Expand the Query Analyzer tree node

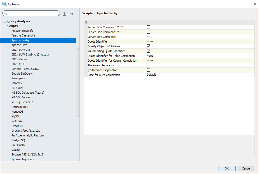(x=5, y=21)
